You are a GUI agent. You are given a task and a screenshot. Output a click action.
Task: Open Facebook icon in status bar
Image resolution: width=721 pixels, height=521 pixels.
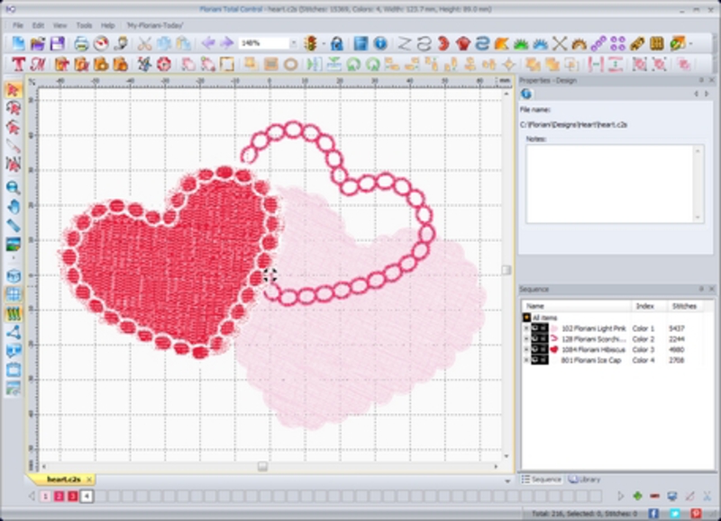click(x=655, y=513)
